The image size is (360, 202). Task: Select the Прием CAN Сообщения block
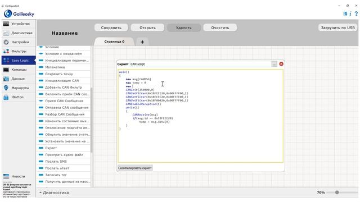point(64,101)
